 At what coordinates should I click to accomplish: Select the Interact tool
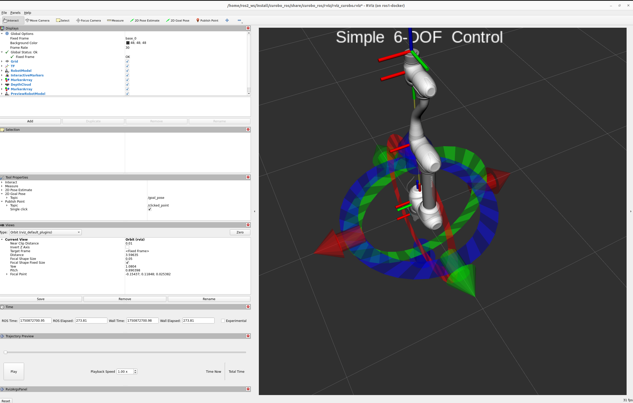[12, 20]
